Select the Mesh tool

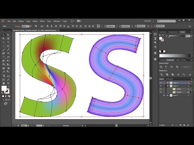[x=4, y=68]
